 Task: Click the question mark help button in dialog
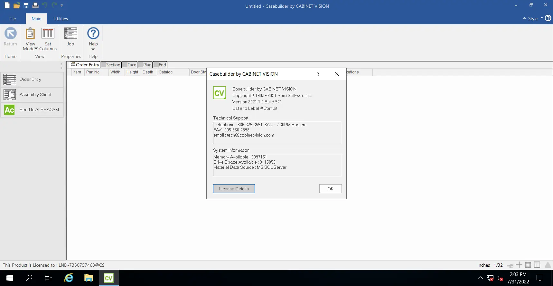tap(318, 74)
